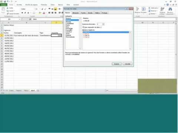Switch to the Proteger tab in dialog
178x133 pixels.
pos(105,13)
